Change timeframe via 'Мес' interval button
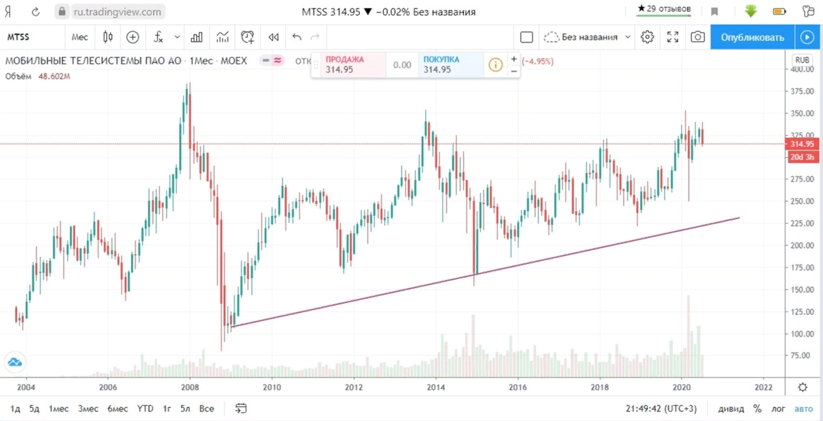This screenshot has height=421, width=823. [x=80, y=37]
